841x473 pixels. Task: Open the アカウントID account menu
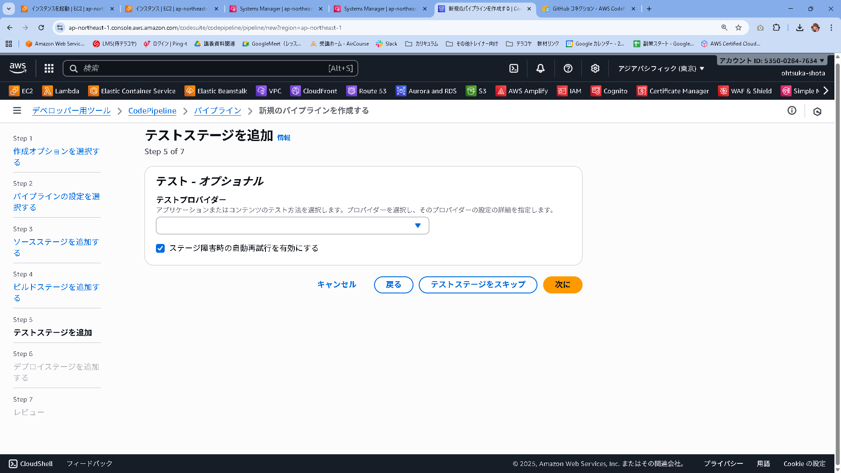[x=771, y=60]
